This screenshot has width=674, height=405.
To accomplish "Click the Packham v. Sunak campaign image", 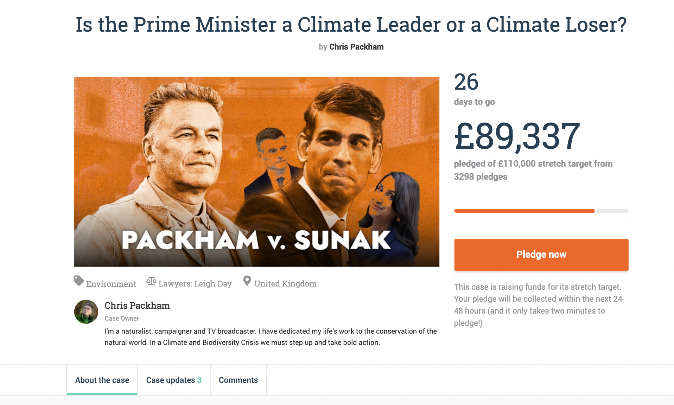I will [256, 172].
